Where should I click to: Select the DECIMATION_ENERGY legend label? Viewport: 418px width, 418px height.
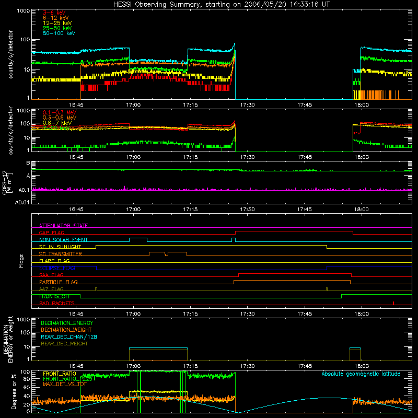[x=67, y=323]
